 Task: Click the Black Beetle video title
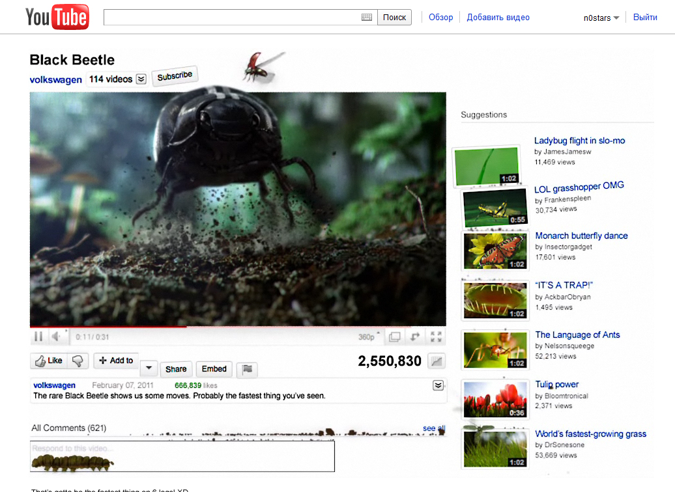click(x=72, y=60)
